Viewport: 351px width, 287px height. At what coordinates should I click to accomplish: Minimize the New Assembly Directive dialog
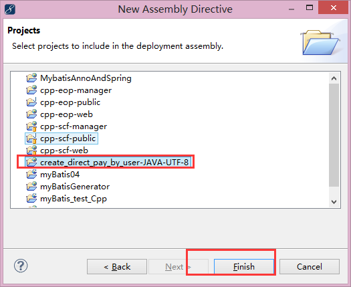click(291, 9)
